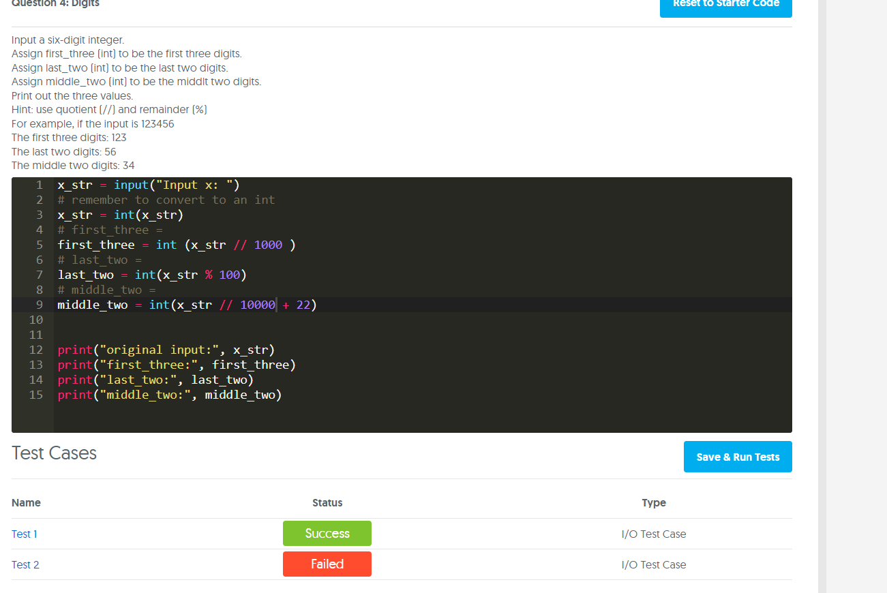Click the green Success status badge

click(x=327, y=534)
